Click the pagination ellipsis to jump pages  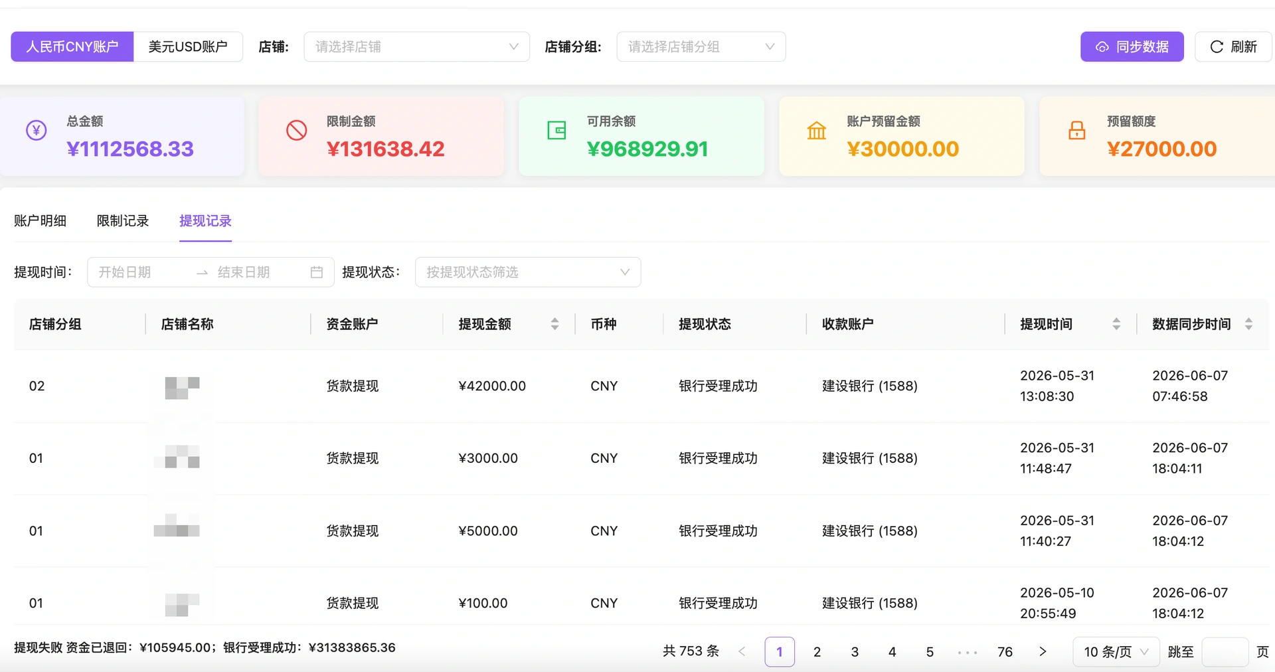click(968, 652)
